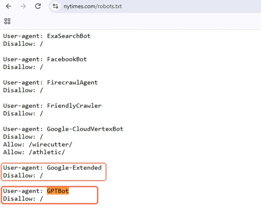The width and height of the screenshot is (261, 210).
Task: Click the Disallow line under FacebookBot
Action: (23, 67)
